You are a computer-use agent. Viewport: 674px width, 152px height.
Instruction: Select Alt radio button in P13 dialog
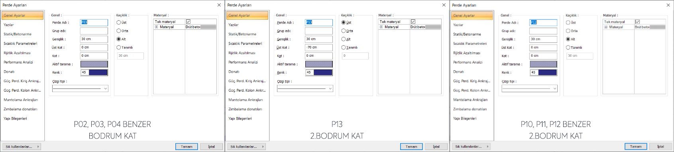point(344,39)
